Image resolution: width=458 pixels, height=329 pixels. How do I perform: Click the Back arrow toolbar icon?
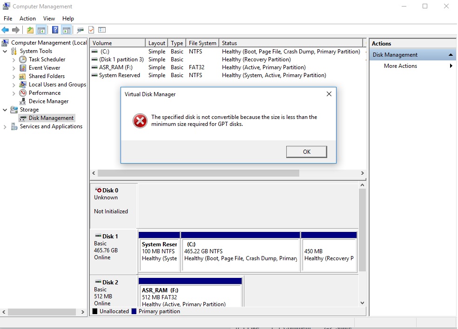pos(5,30)
